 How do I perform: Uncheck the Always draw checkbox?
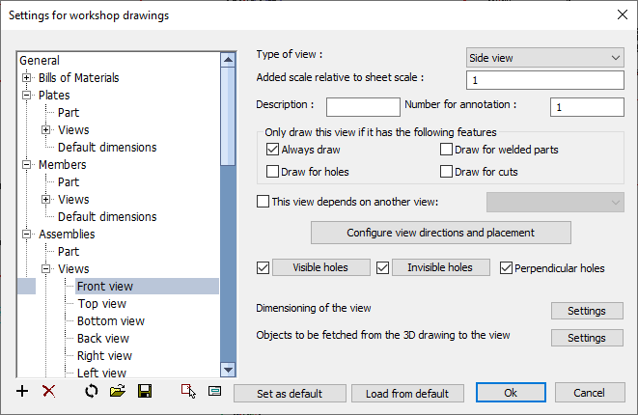(x=272, y=150)
